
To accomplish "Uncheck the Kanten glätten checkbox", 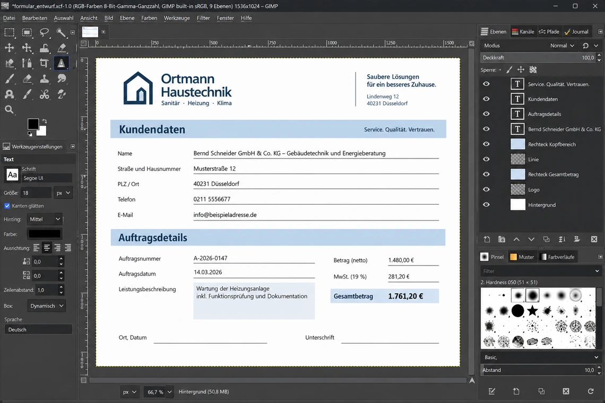I will [7, 206].
